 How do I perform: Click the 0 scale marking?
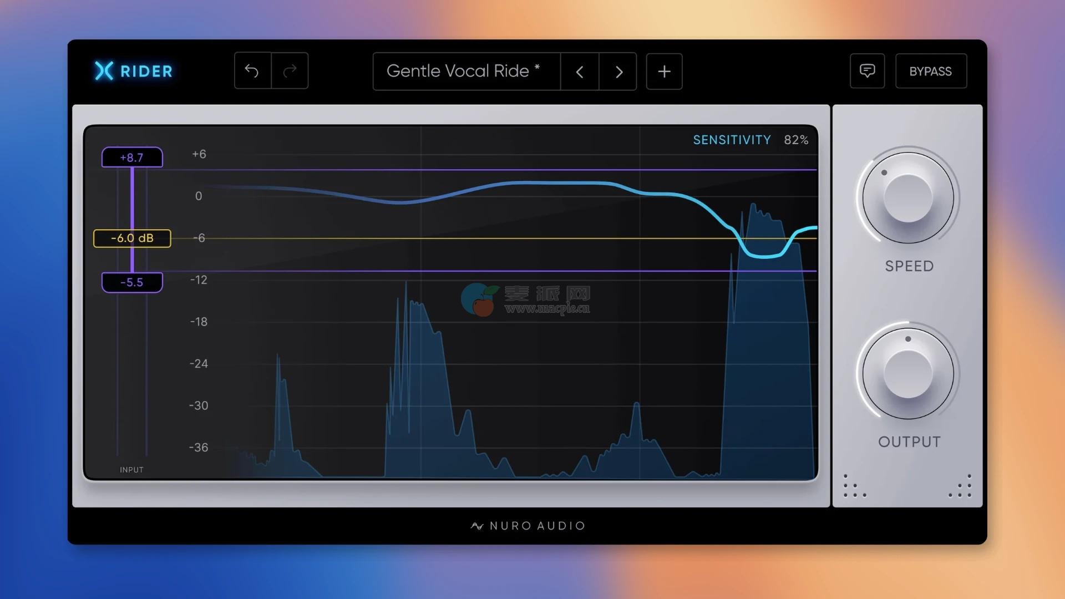(199, 196)
